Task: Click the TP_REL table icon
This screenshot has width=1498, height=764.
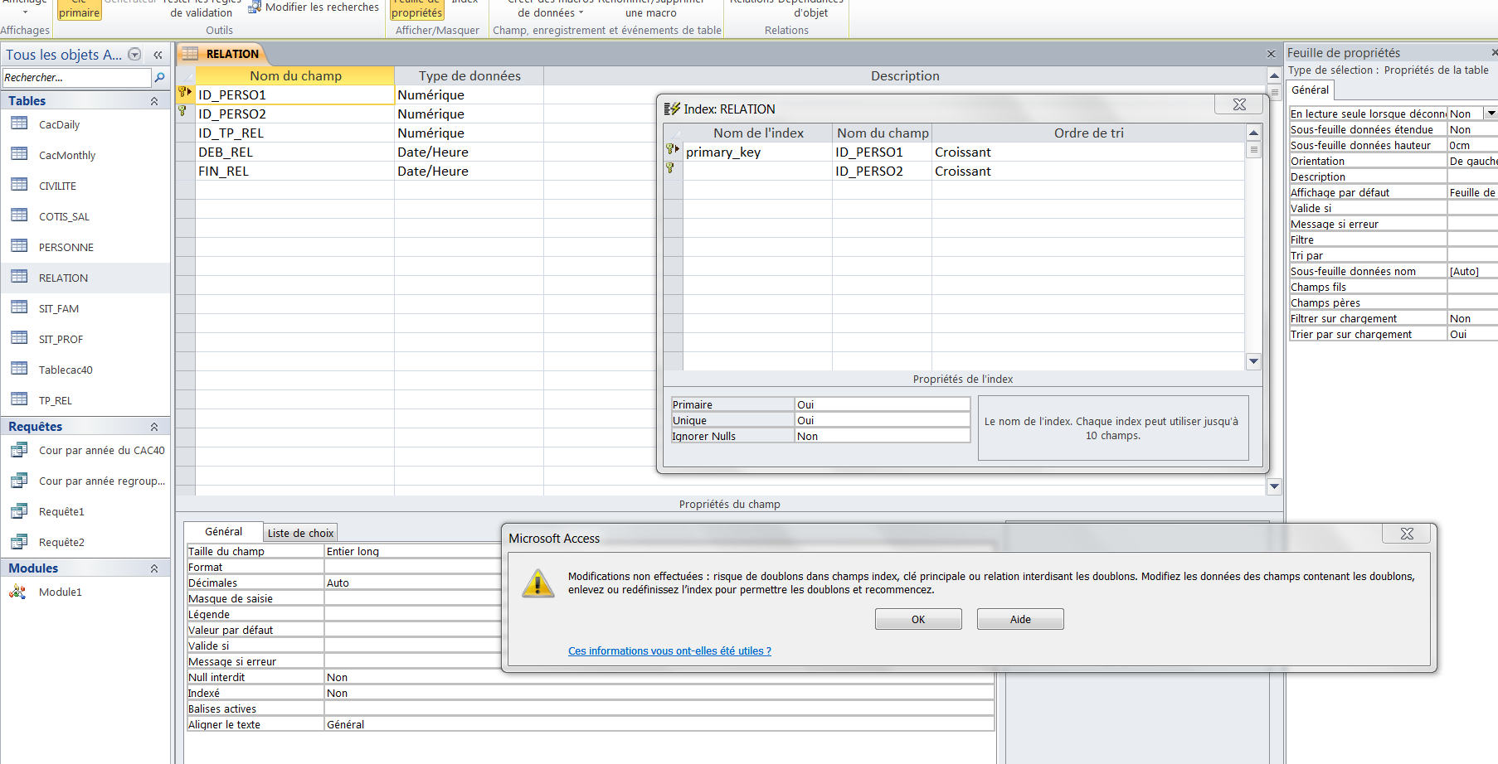Action: 20,399
